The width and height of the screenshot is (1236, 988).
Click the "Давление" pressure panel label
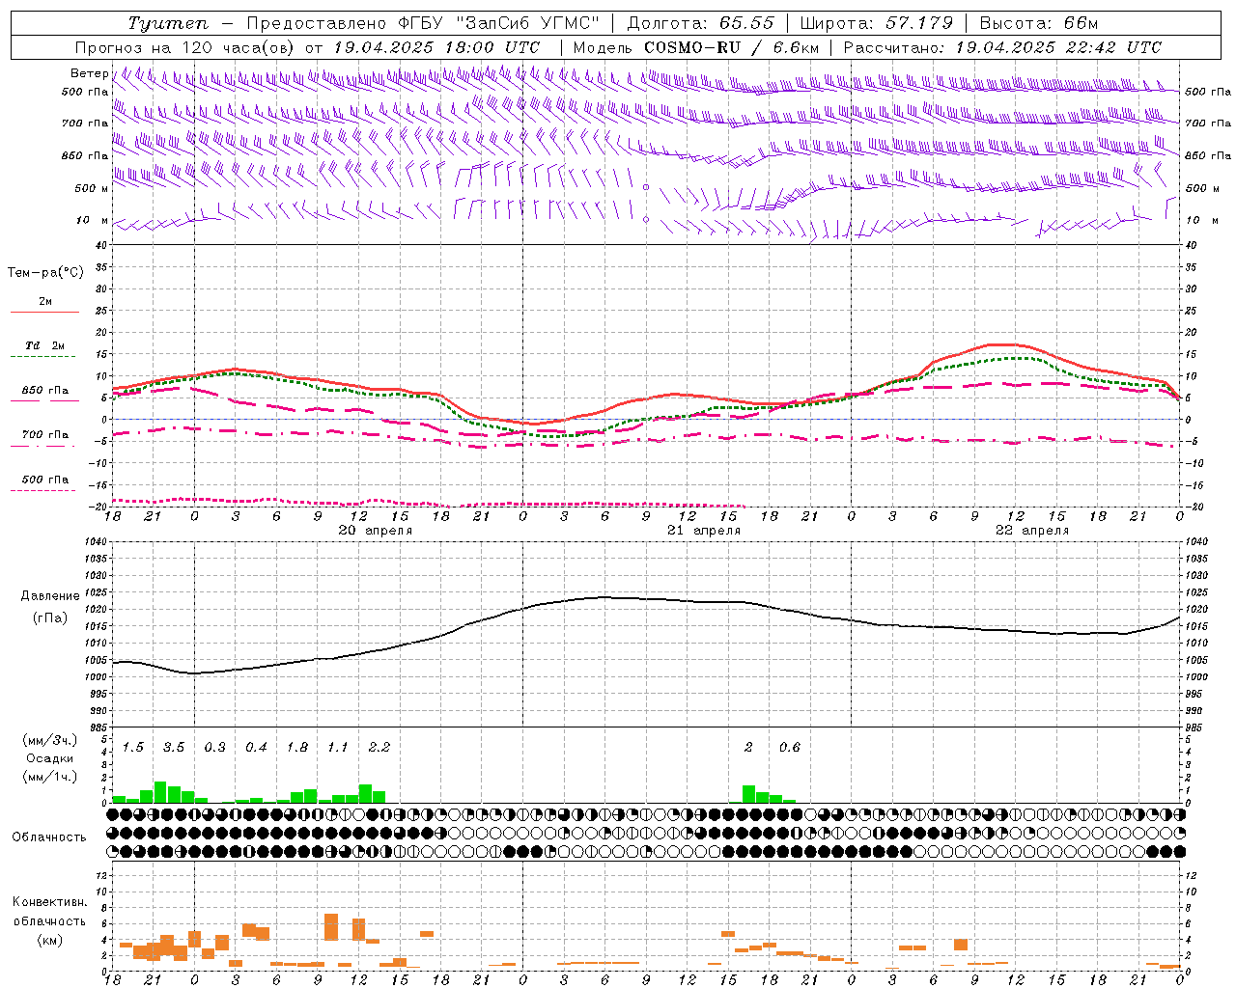[x=50, y=596]
